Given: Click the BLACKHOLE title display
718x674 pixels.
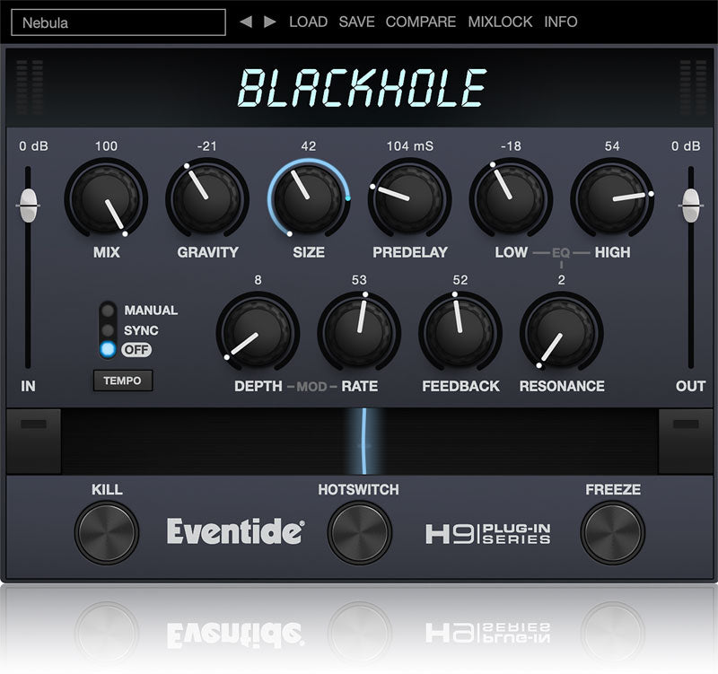Looking at the screenshot, I should tap(363, 87).
